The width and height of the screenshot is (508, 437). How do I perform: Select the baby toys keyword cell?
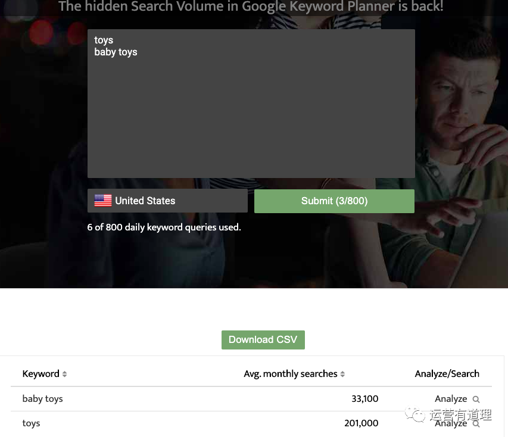coord(42,399)
